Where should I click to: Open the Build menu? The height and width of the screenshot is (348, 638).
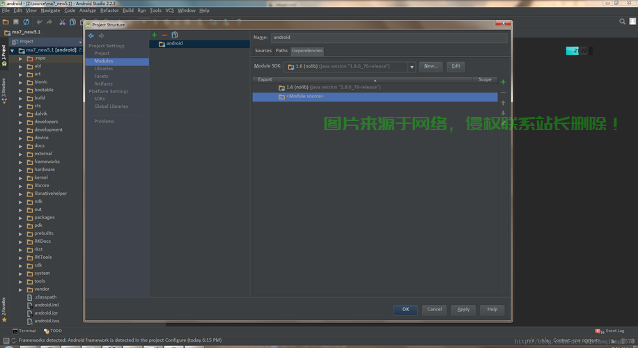click(128, 10)
